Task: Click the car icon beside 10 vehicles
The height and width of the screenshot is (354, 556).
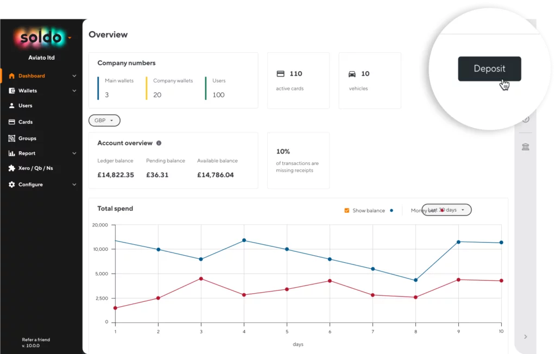Action: click(x=352, y=74)
